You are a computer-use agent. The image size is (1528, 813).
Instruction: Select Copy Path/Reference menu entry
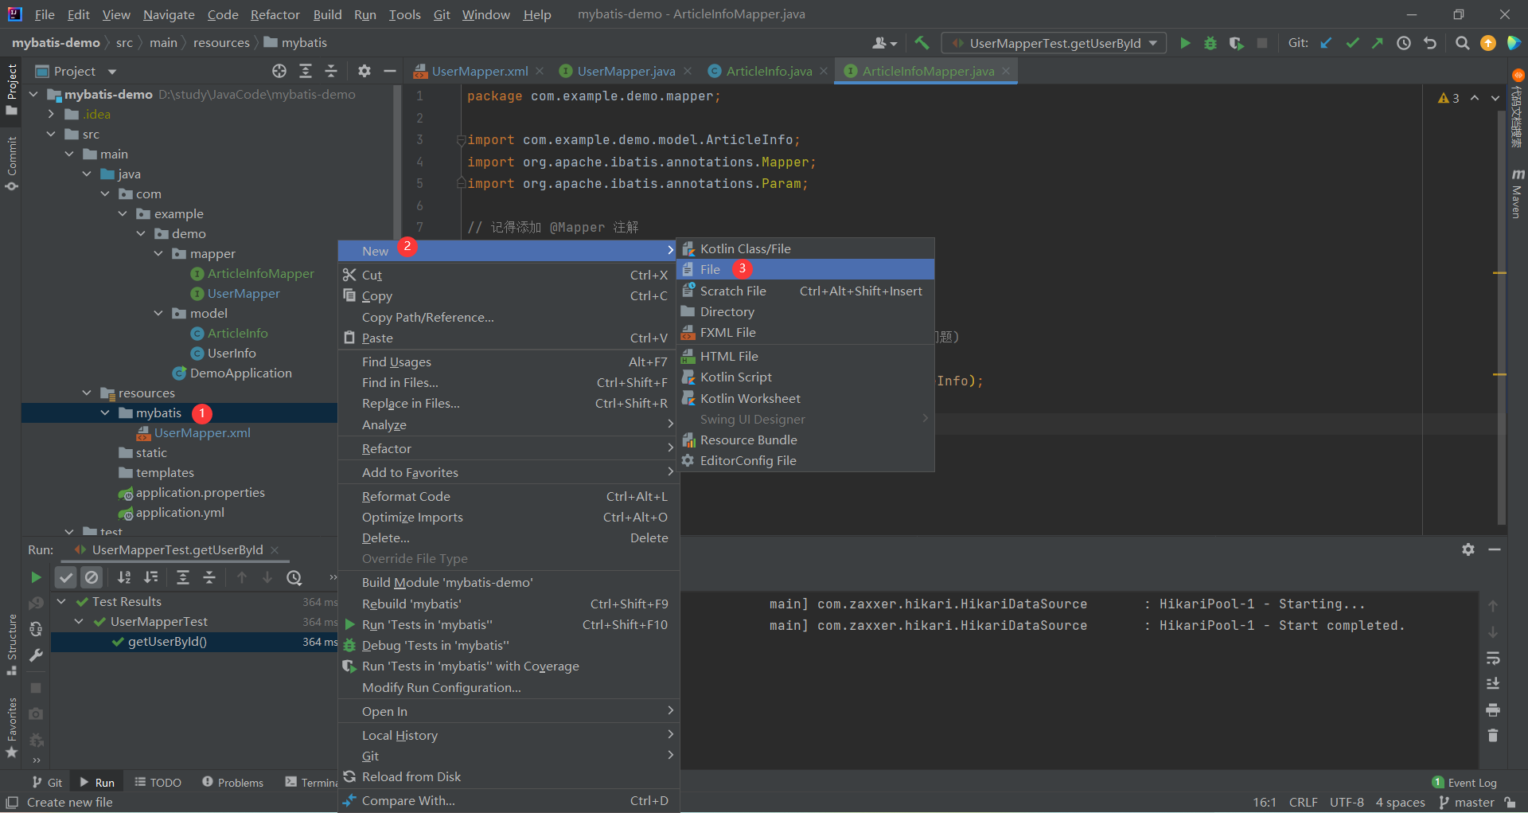509,317
